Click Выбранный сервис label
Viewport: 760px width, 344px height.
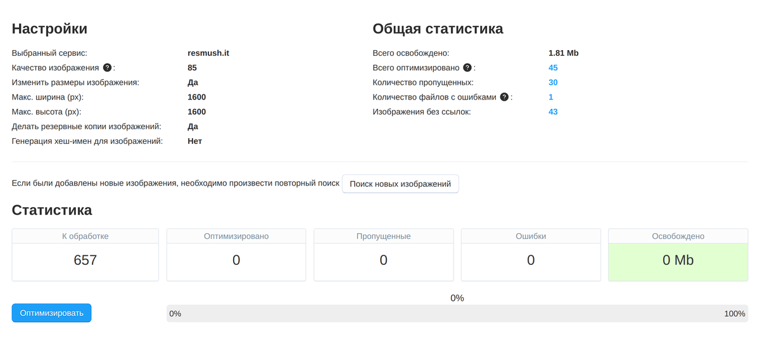click(x=49, y=53)
